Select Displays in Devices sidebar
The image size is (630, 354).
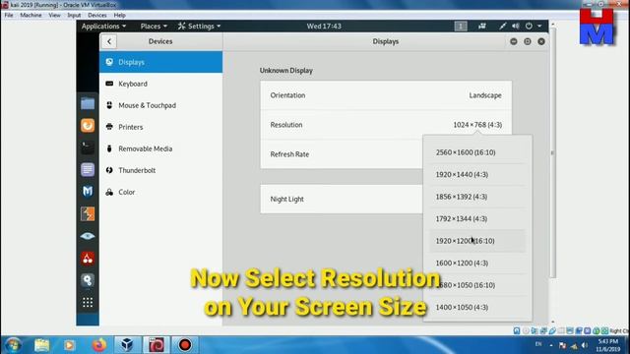160,62
